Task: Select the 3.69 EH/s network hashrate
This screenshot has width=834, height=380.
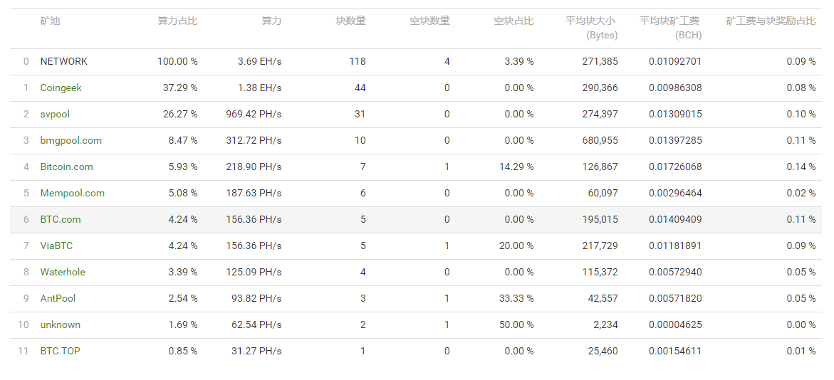Action: click(259, 62)
